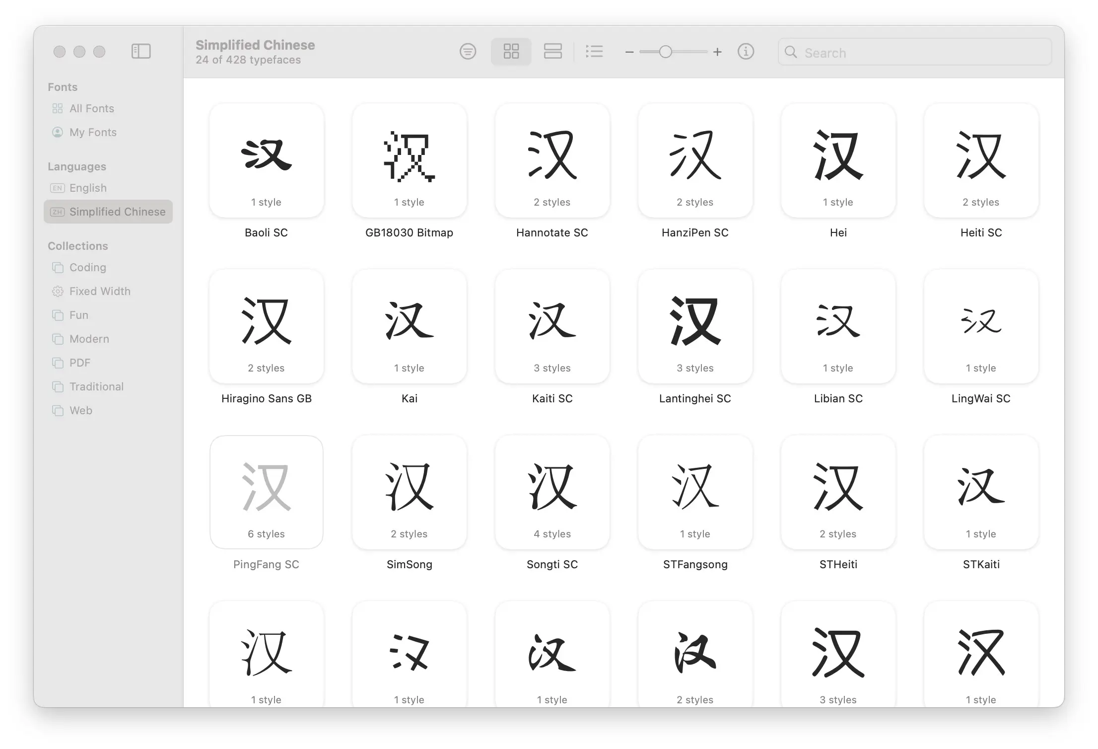Select the dimmed PingFang SC font card
This screenshot has height=749, width=1098.
pos(267,492)
